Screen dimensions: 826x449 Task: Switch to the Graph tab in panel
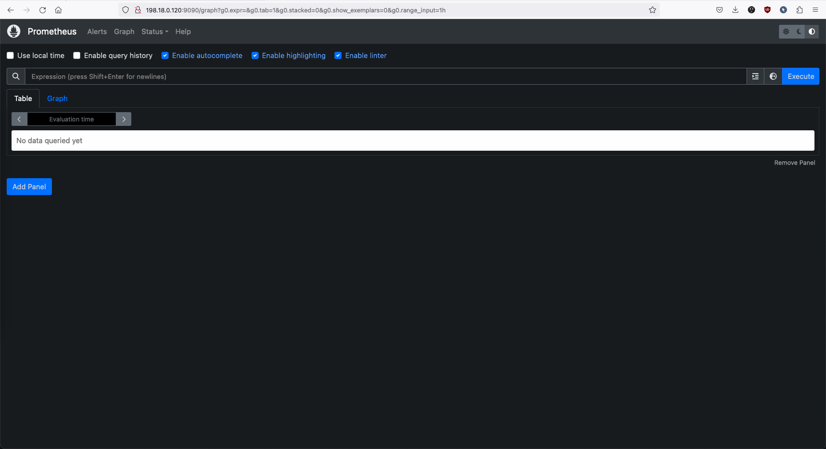coord(57,98)
